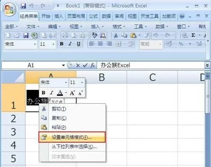Click the Format Painter brush icon

point(147,35)
